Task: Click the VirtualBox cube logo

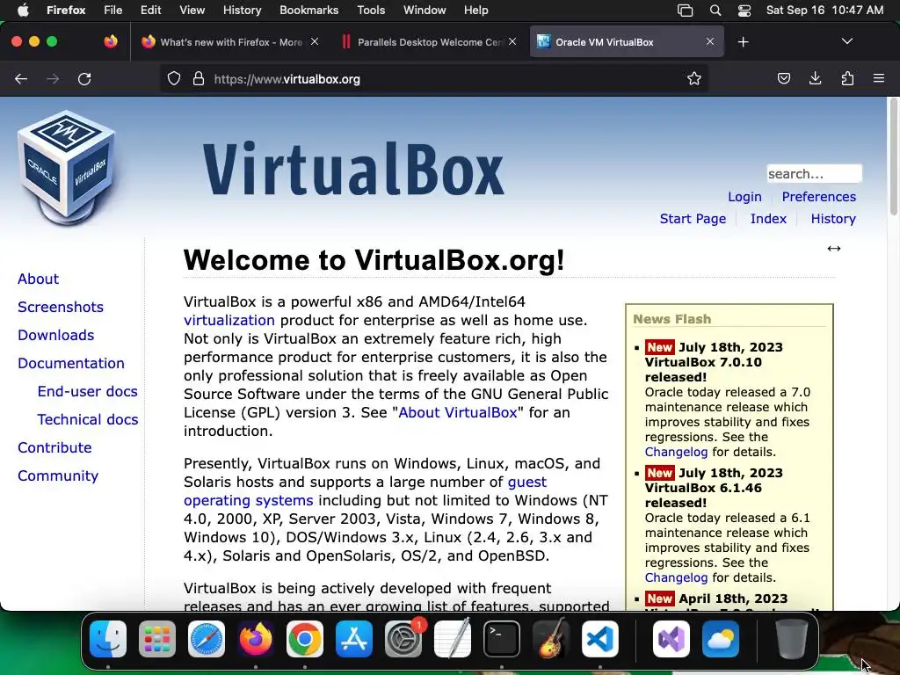Action: pos(67,168)
